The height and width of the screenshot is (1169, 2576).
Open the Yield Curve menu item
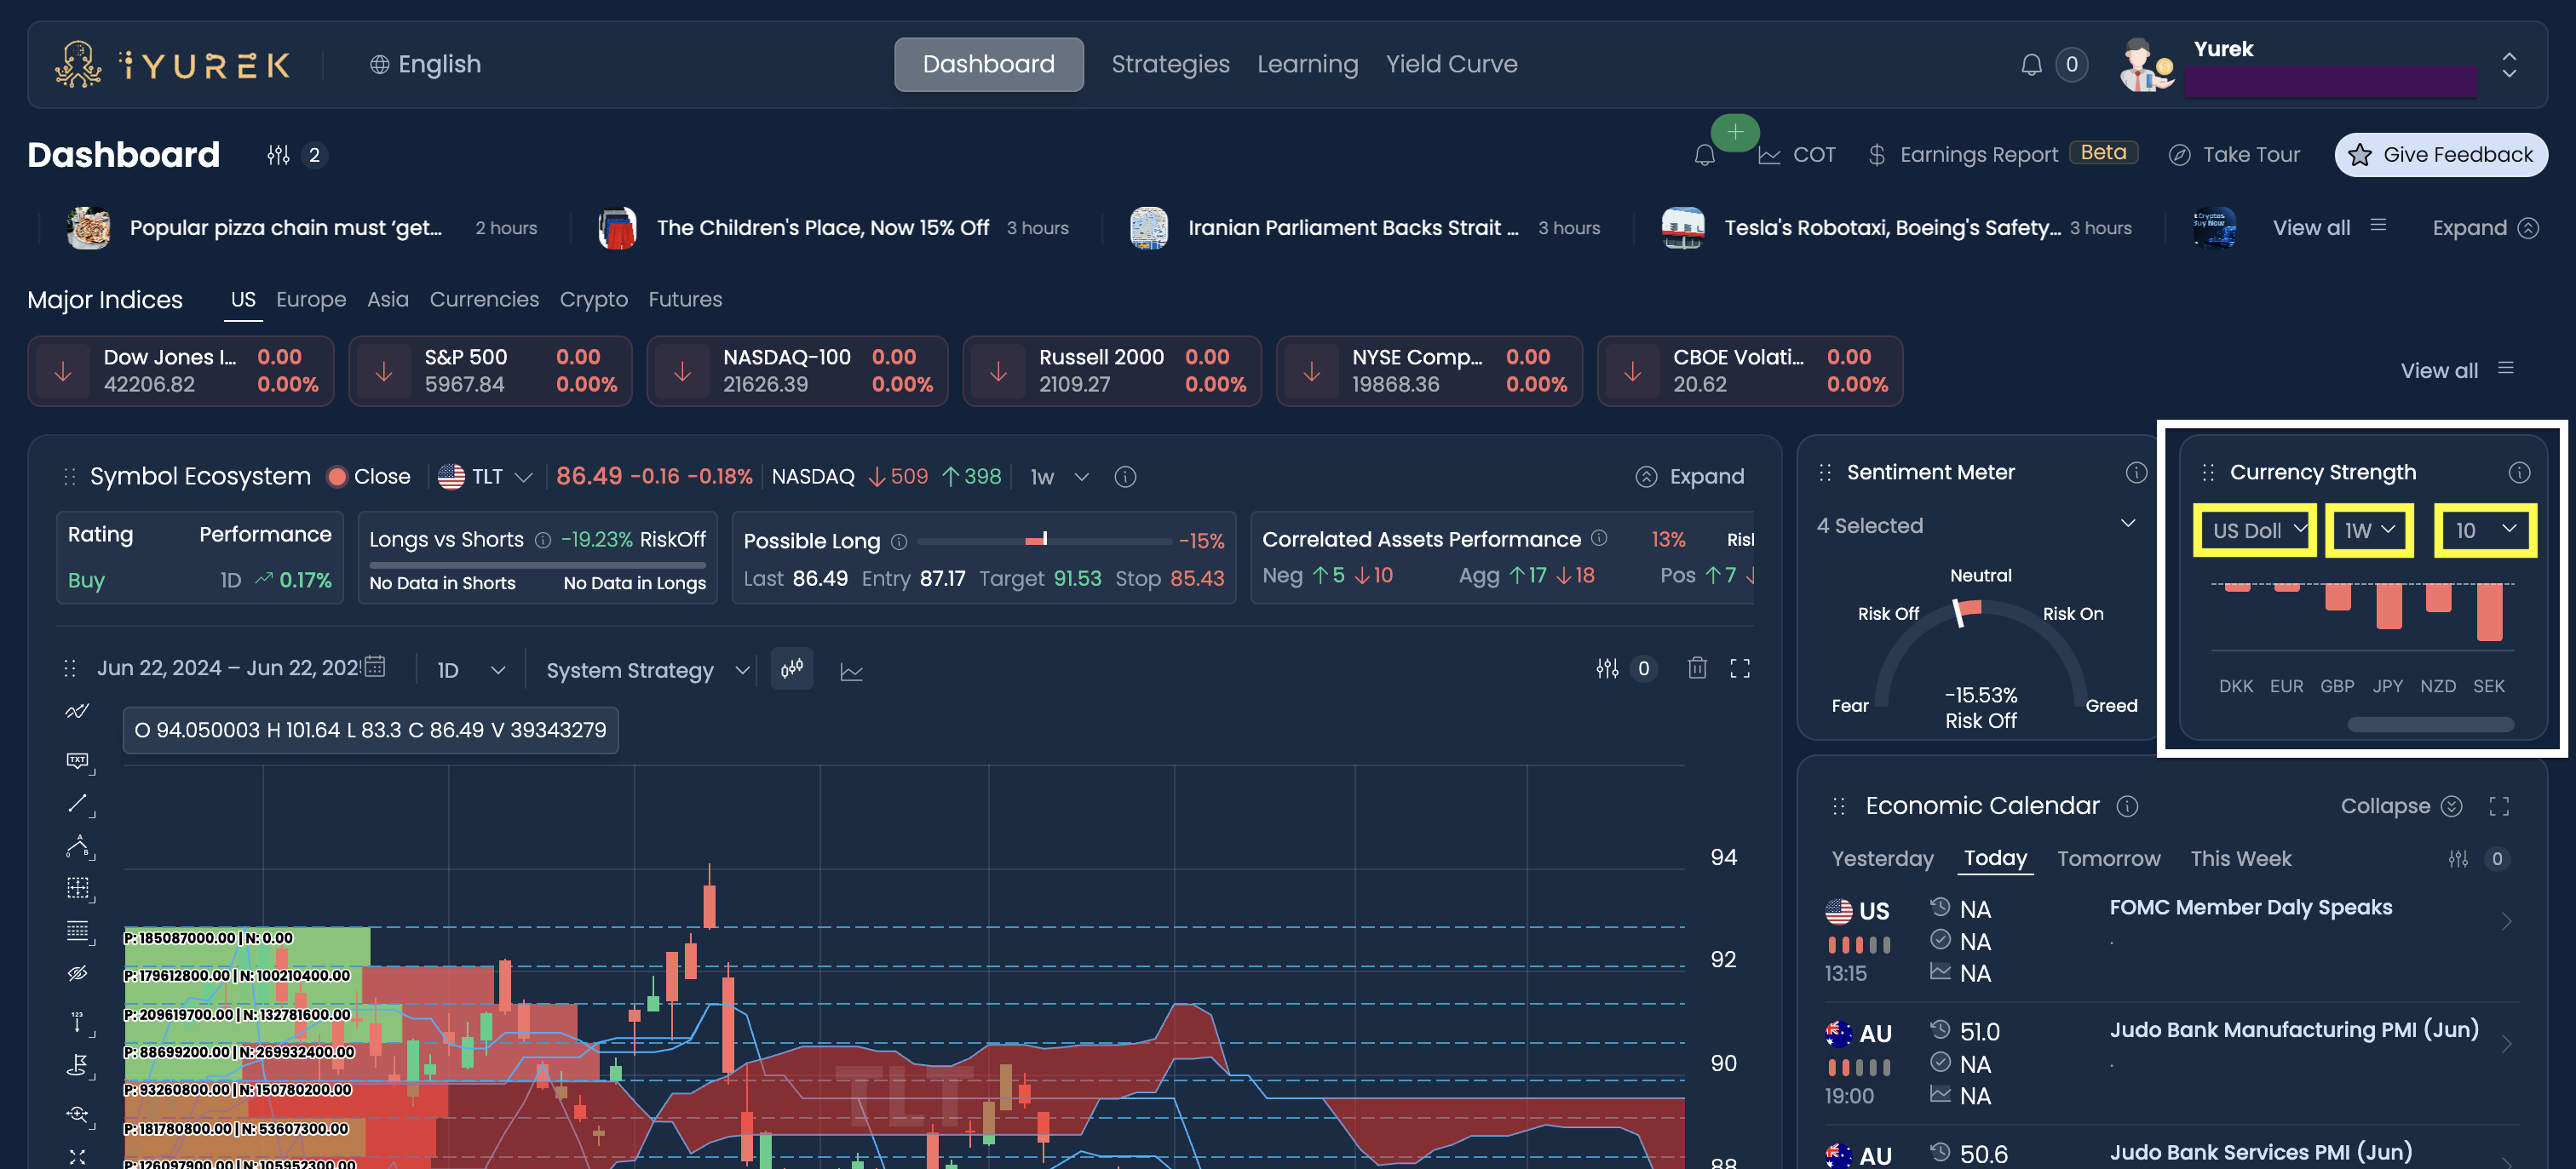tap(1451, 64)
